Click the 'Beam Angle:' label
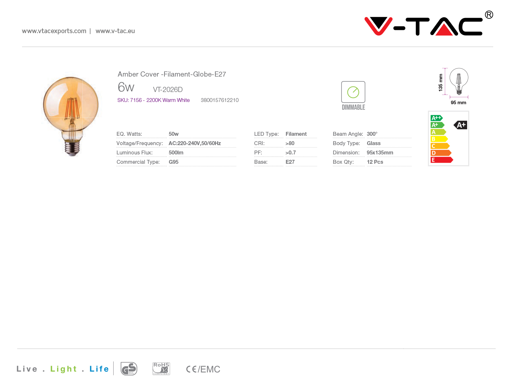This screenshot has width=515, height=386. point(348,134)
